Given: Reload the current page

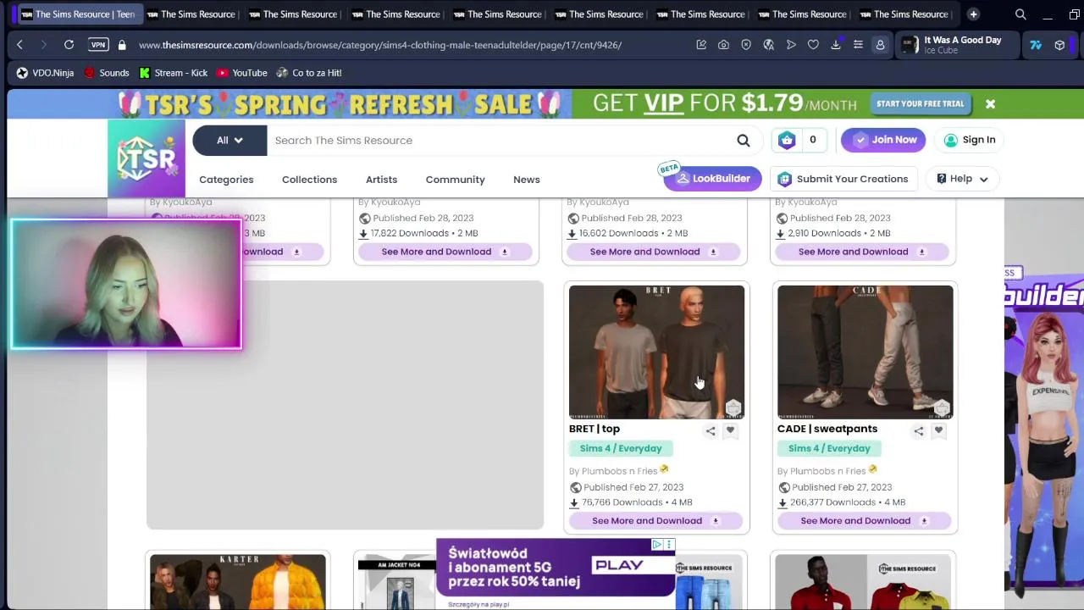Looking at the screenshot, I should 69,45.
